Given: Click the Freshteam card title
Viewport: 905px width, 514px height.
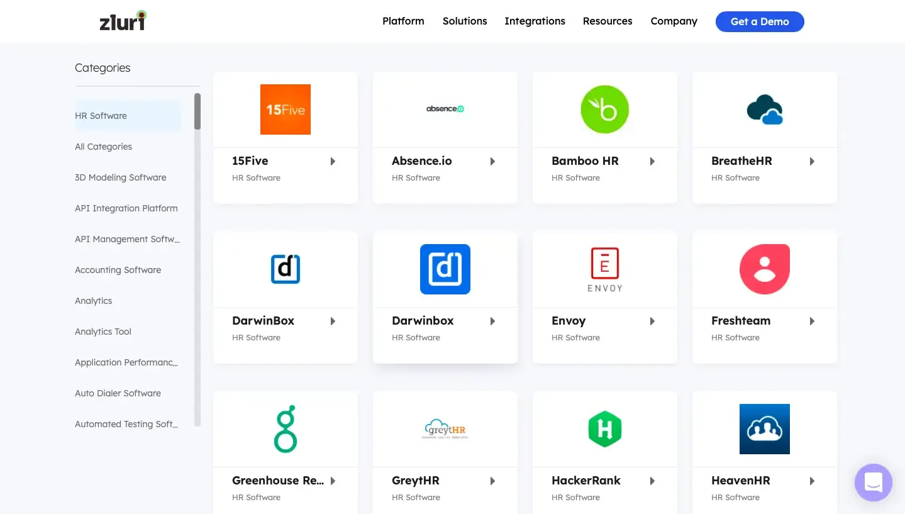Looking at the screenshot, I should 741,321.
